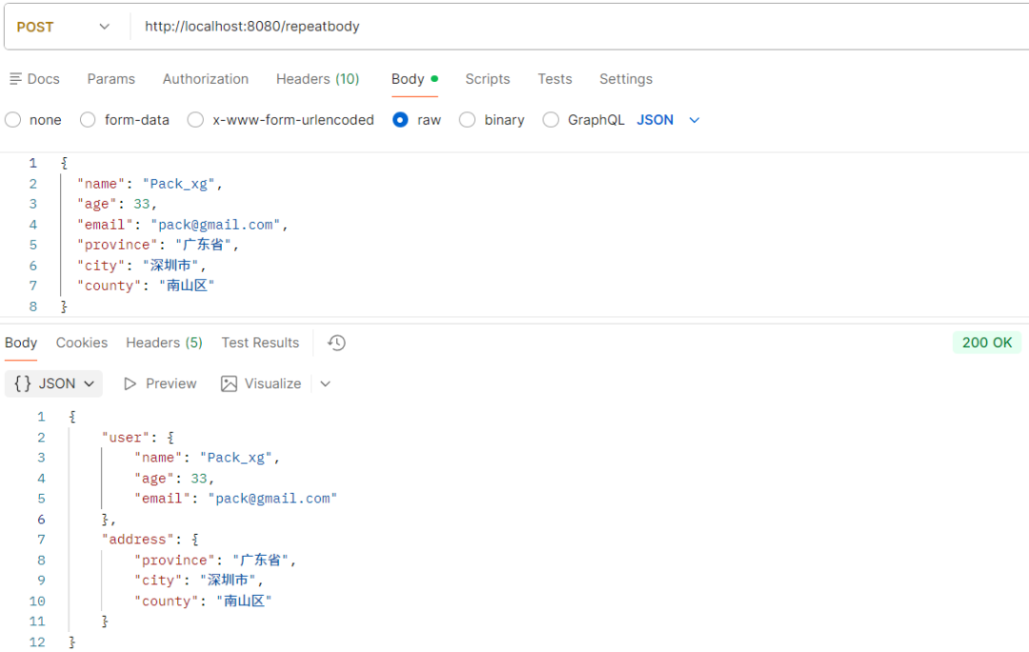Open the Settings tab
Image resolution: width=1029 pixels, height=652 pixels.
(x=626, y=79)
